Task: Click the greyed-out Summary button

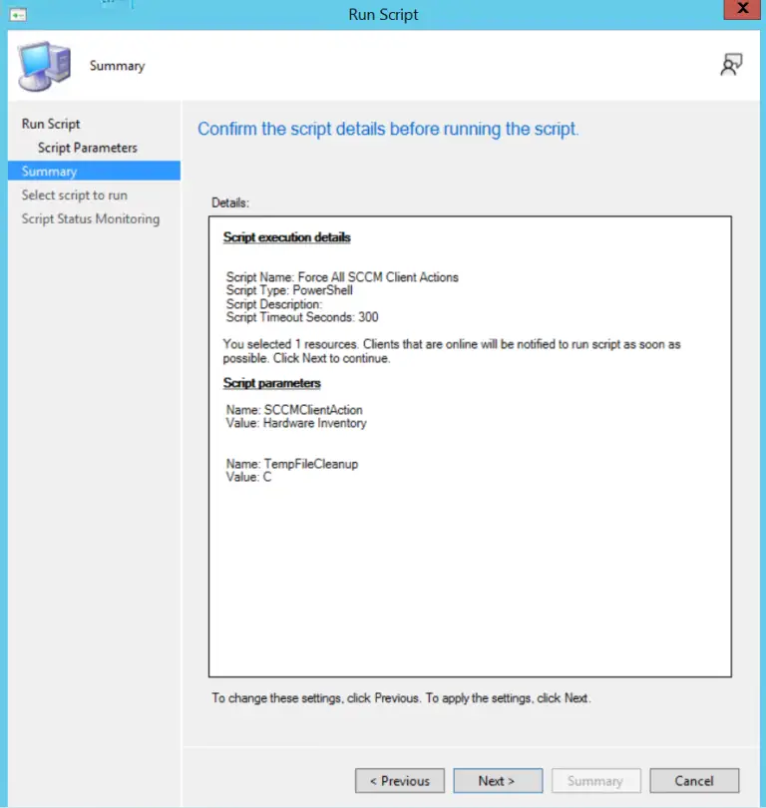Action: point(594,780)
